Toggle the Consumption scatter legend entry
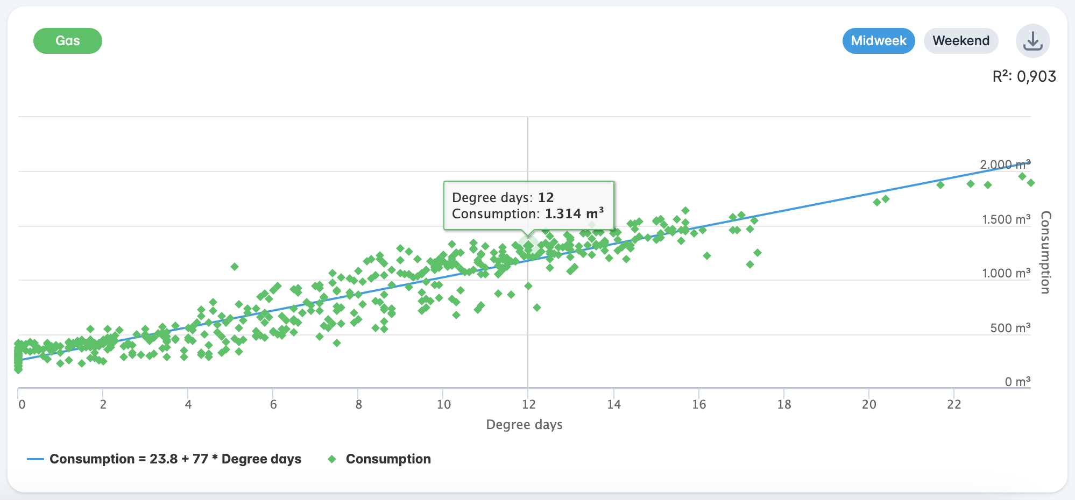 pos(380,459)
